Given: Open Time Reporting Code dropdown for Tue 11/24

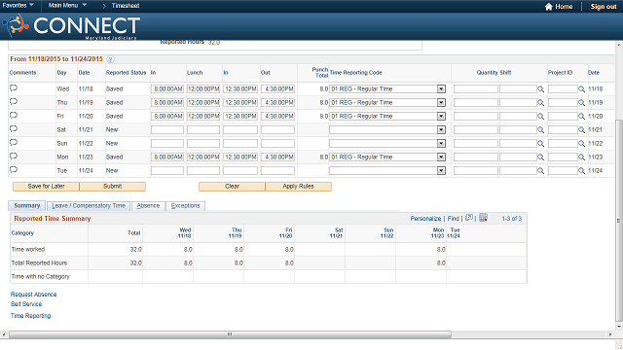Looking at the screenshot, I should tap(441, 171).
